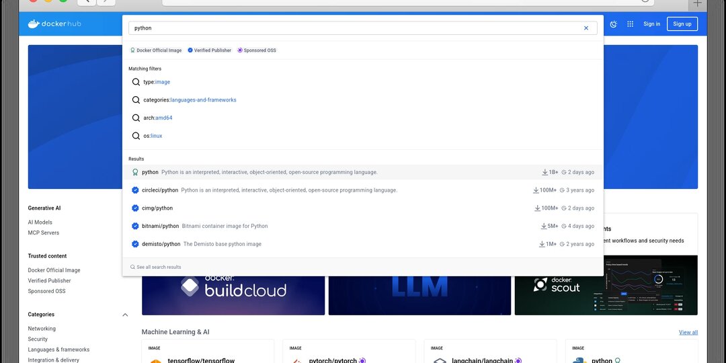Open a new browser tab with plus

click(x=697, y=3)
